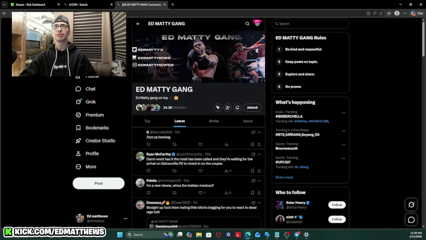Bookmark Ryan McCarthy's post
The height and width of the screenshot is (240, 426).
click(x=252, y=171)
